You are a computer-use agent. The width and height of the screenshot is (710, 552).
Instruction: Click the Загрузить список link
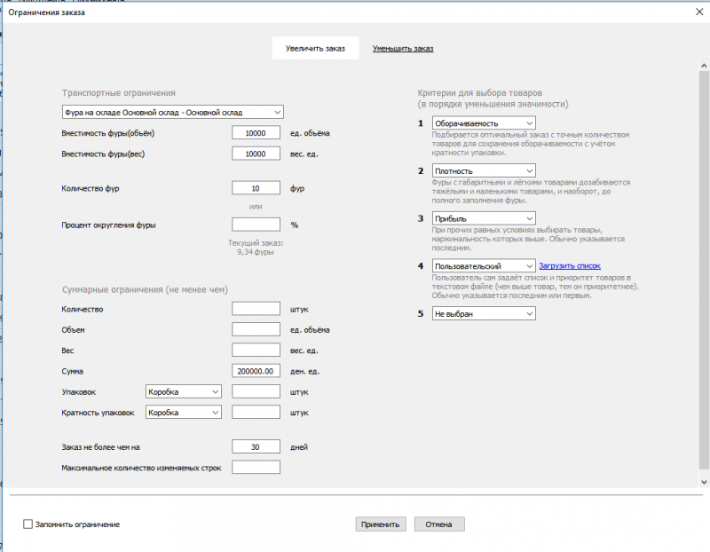[x=570, y=265]
